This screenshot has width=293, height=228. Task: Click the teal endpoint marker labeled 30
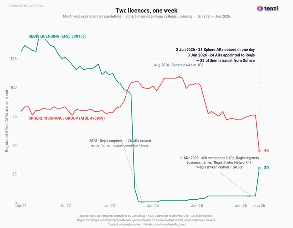[259, 168]
